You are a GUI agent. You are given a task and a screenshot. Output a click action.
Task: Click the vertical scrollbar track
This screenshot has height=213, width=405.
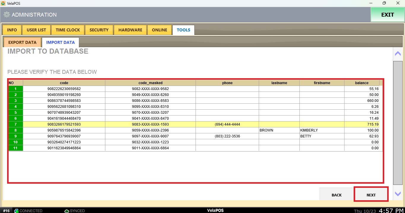click(x=398, y=123)
